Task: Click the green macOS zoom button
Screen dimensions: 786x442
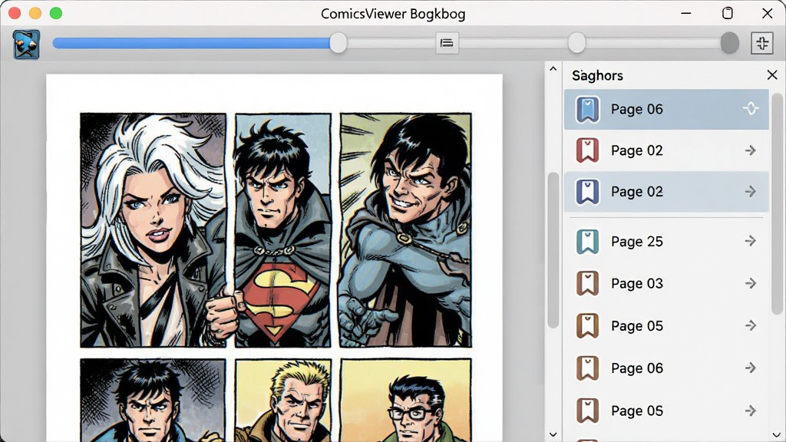Action: 56,13
